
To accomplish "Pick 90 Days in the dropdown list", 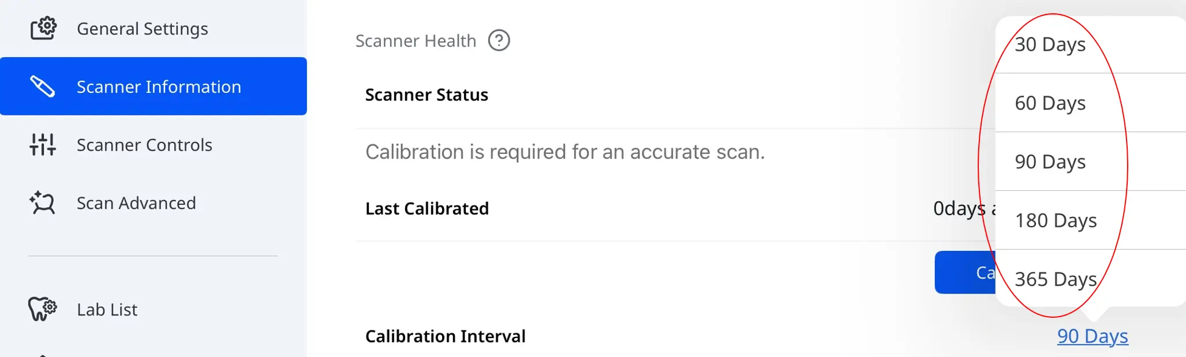I will tap(1050, 161).
